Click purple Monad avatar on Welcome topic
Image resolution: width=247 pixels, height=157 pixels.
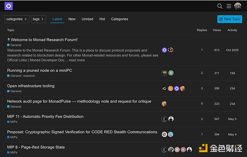[x=164, y=50]
